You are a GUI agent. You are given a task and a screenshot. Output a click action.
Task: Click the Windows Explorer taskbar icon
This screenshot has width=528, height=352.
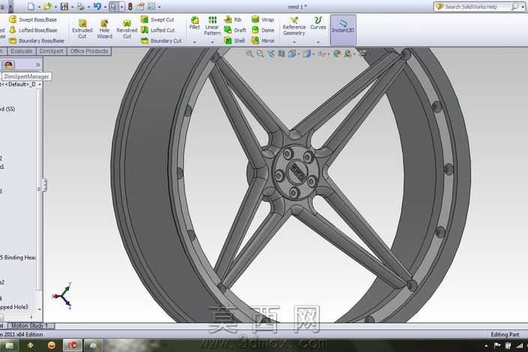[9, 345]
